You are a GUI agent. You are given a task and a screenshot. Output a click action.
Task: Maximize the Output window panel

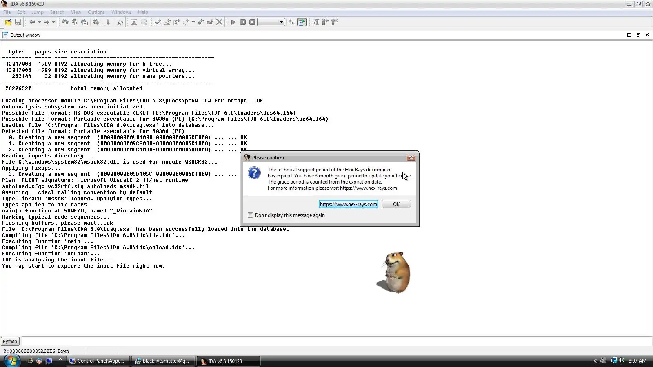click(x=629, y=35)
